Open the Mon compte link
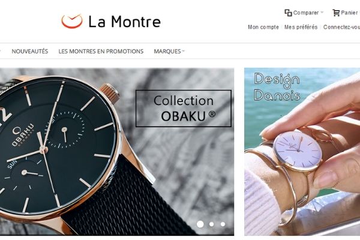 click(263, 27)
